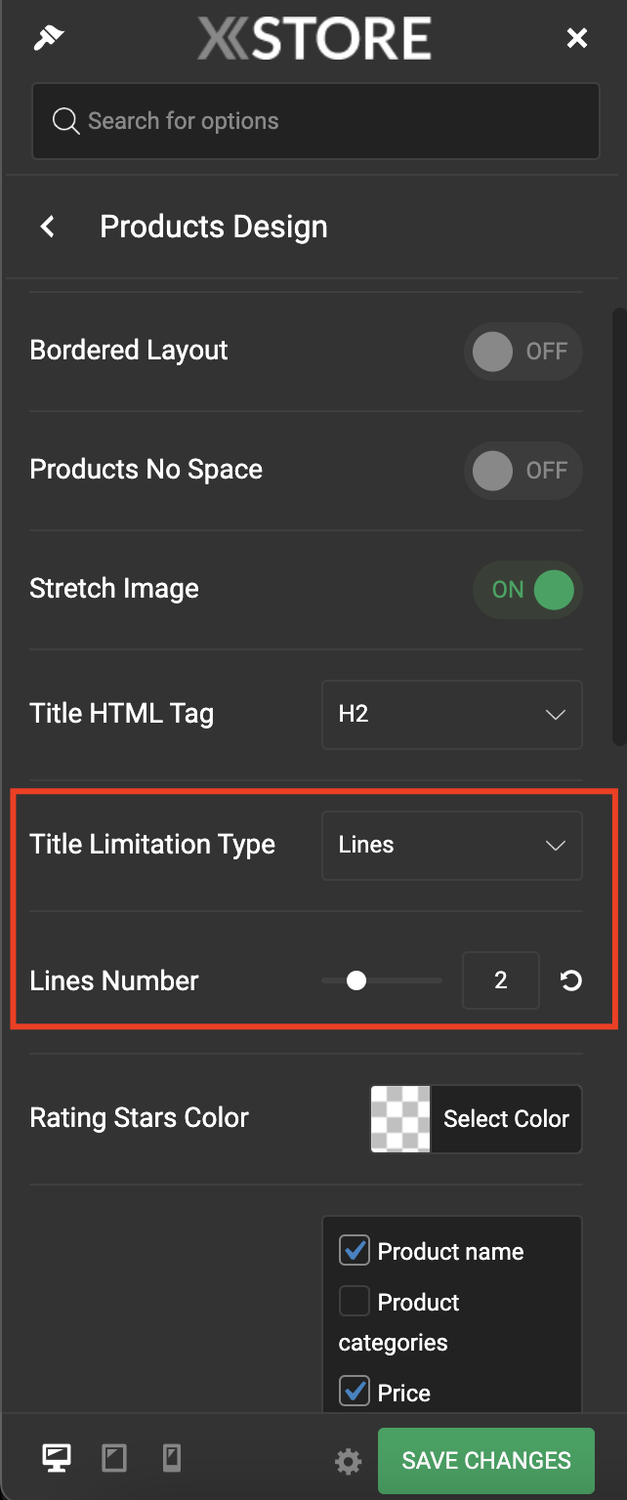Uncheck the Price checkbox
This screenshot has width=627, height=1500.
[x=354, y=1391]
